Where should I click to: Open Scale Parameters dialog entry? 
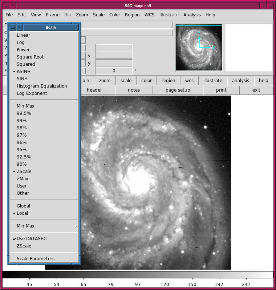pos(36,259)
